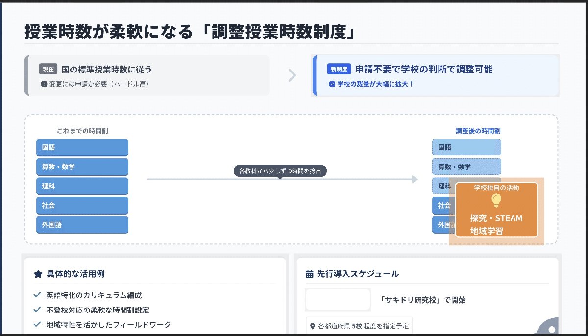
Task: Click the heading 調整後の時間割
Action: click(478, 131)
